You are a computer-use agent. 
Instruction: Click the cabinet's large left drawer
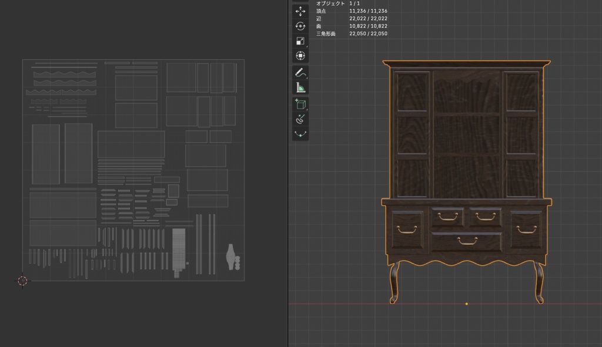coord(407,230)
